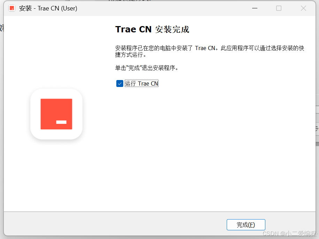Click the CSDN @小二爱编程 watermark text
The image size is (319, 239).
click(x=290, y=233)
